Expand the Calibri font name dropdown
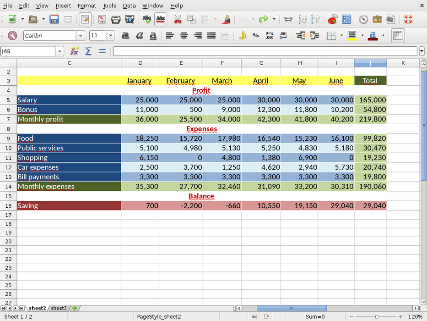Viewport: 427px width, 321px height. pyautogui.click(x=81, y=36)
